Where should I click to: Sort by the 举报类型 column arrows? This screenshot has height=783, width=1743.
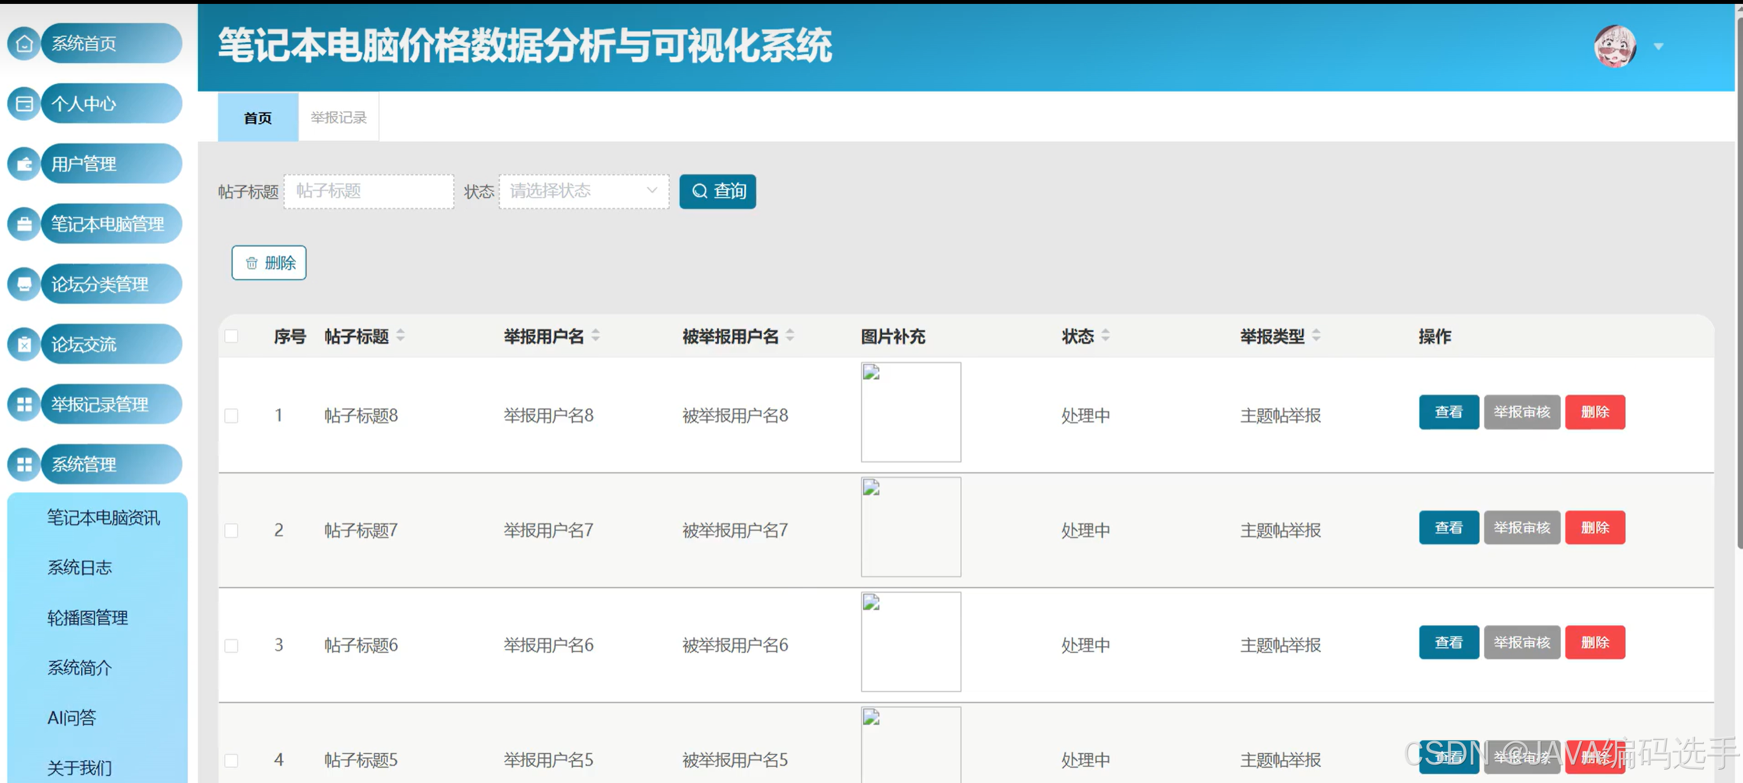(1316, 336)
